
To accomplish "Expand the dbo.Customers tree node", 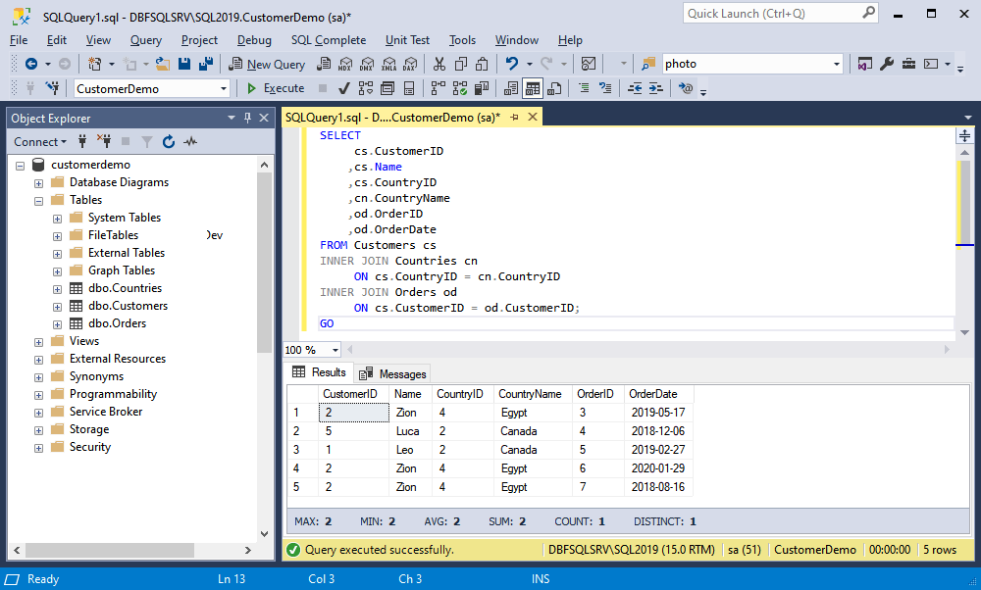I will [x=57, y=306].
